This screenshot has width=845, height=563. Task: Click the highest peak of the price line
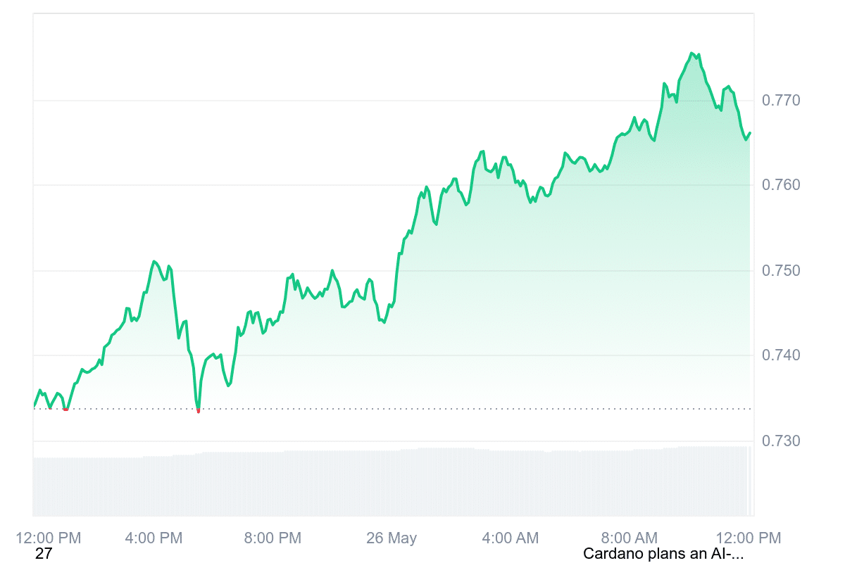tap(692, 53)
